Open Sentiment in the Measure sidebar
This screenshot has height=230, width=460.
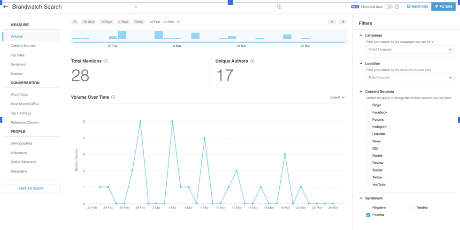[18, 64]
